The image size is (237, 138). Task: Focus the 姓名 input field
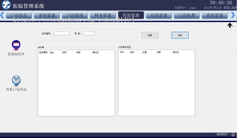(89, 33)
